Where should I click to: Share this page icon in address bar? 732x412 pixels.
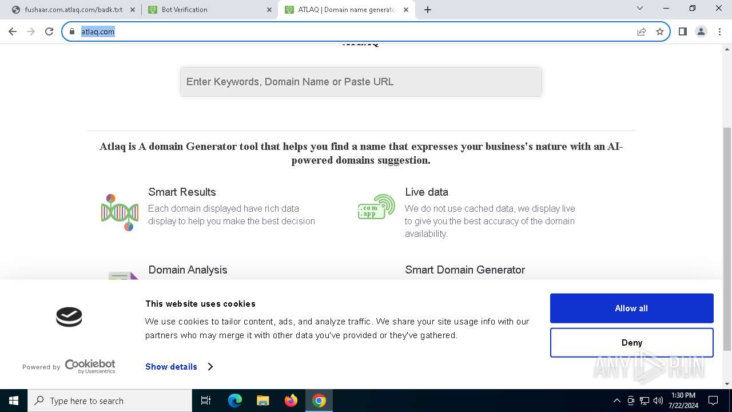click(642, 31)
